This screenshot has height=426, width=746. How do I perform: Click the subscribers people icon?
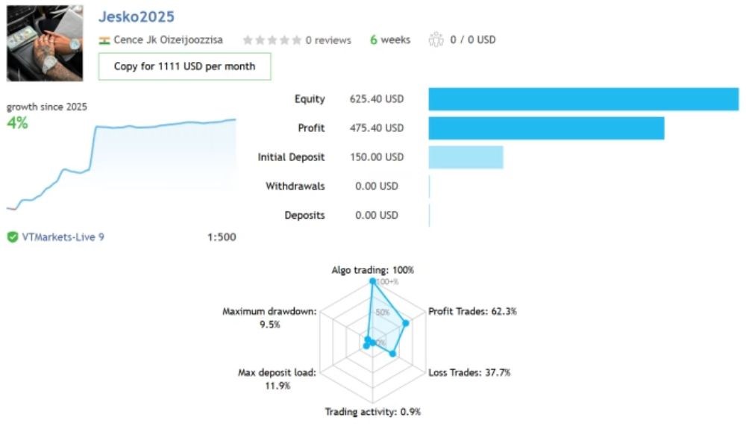pyautogui.click(x=436, y=40)
